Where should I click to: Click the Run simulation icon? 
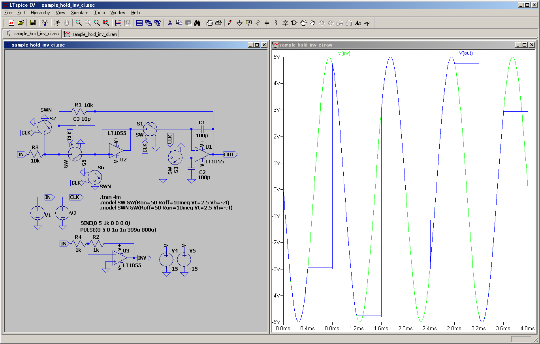point(56,23)
